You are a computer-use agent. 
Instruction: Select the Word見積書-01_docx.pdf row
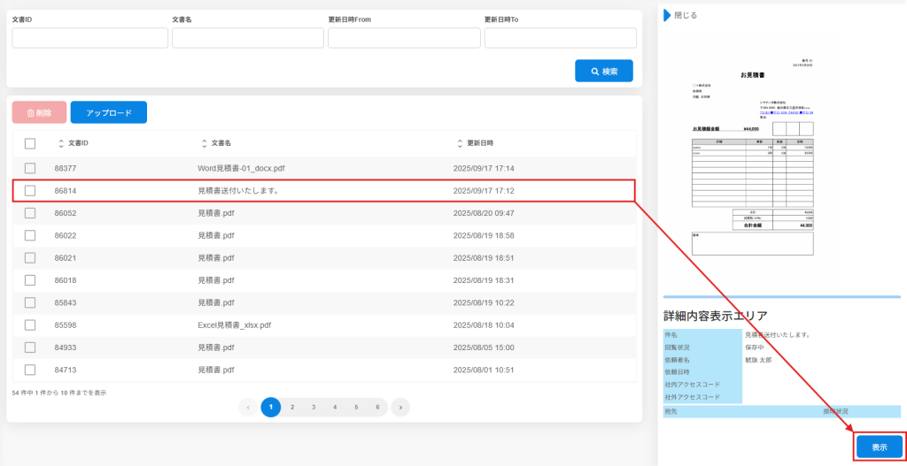[x=241, y=168]
